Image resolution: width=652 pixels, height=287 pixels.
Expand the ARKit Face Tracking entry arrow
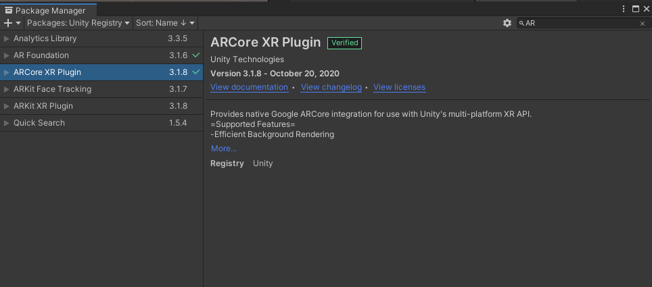coord(6,89)
